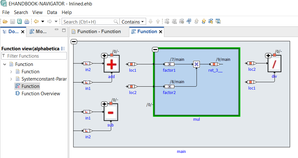
Task: Select the div division block
Action: coord(274,65)
